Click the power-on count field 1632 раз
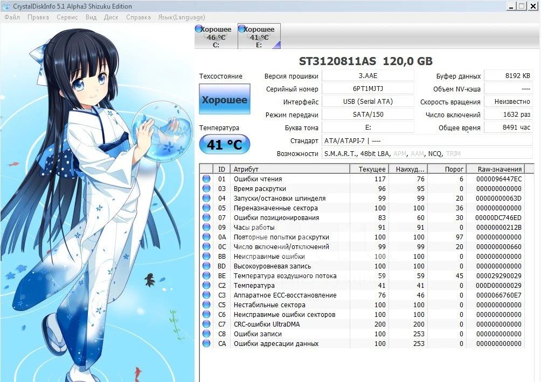Screen dimensions: 541x382 509,115
